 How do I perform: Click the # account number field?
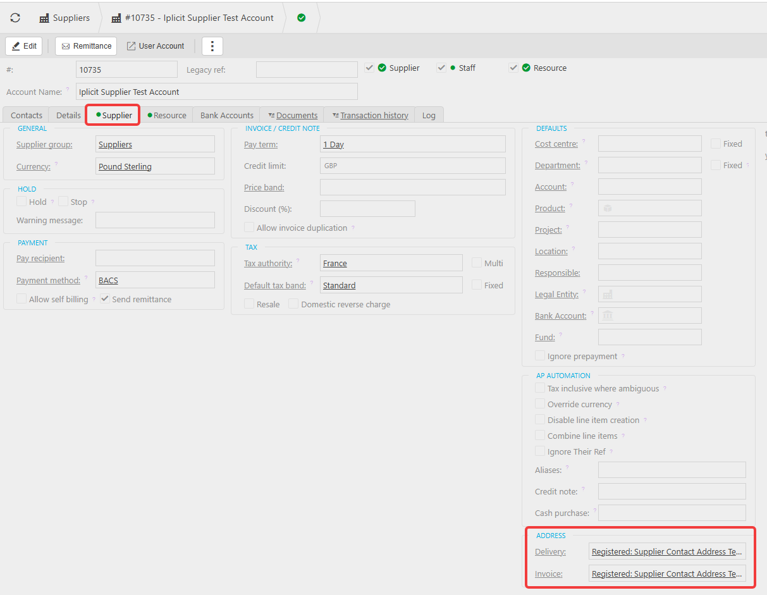pos(126,70)
